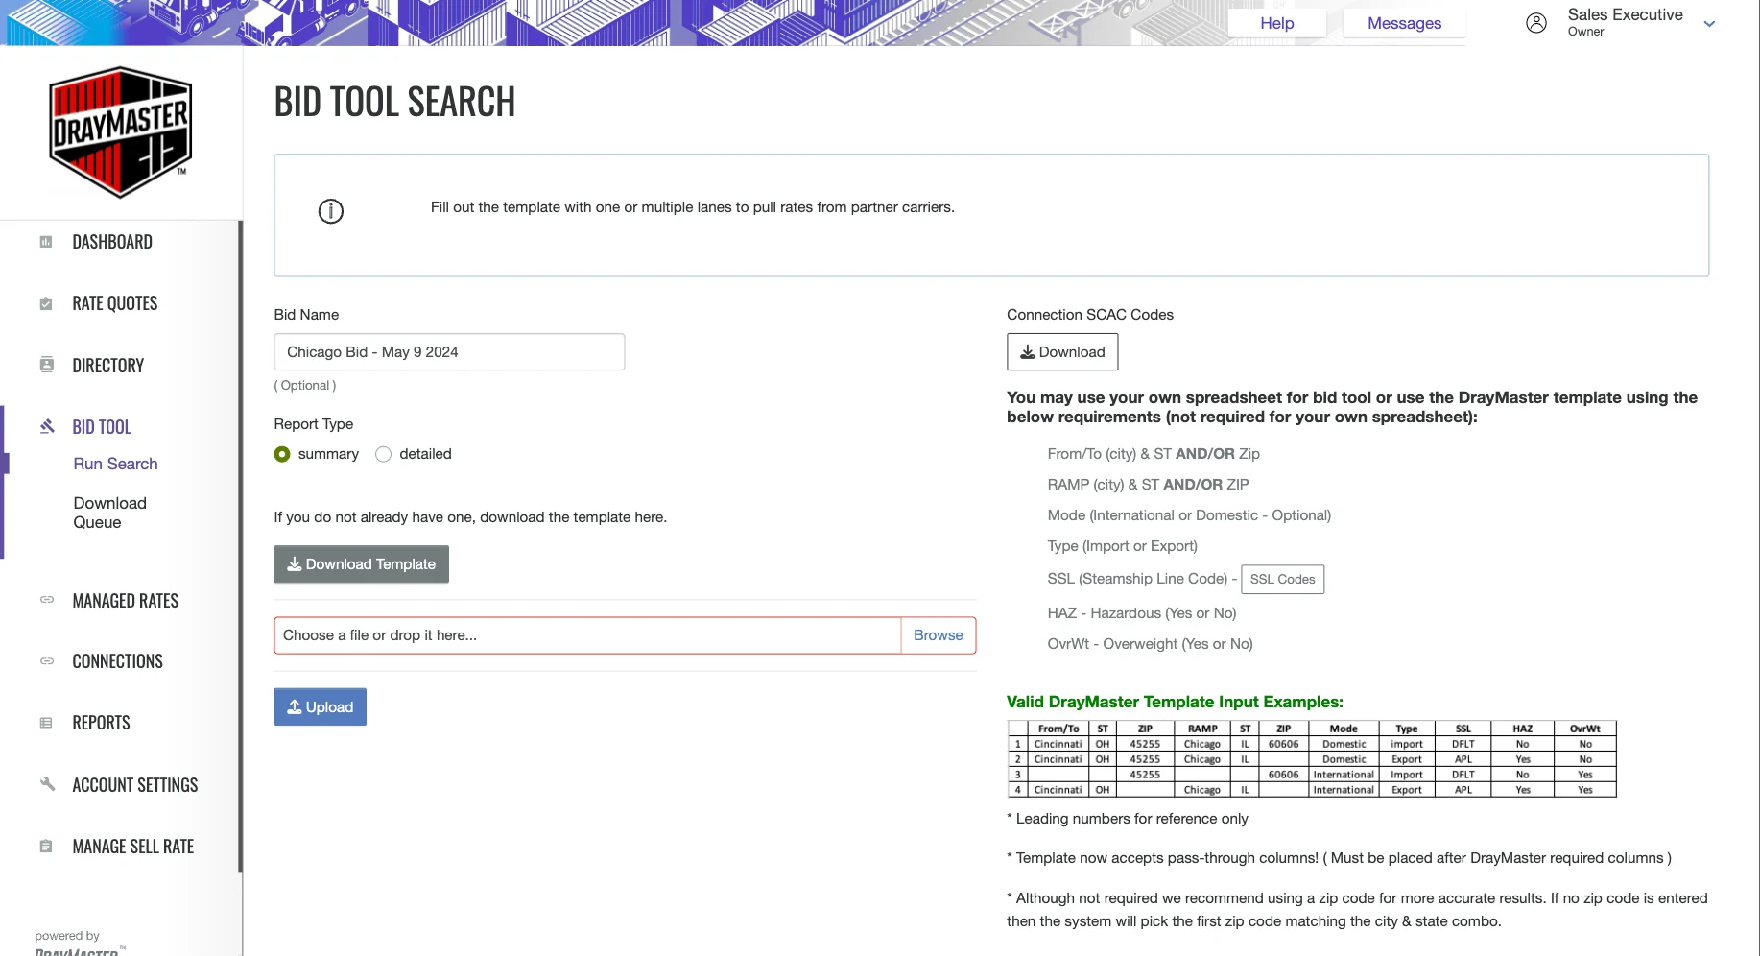Select Run Search under Bid Tool
The height and width of the screenshot is (956, 1760).
tap(115, 464)
